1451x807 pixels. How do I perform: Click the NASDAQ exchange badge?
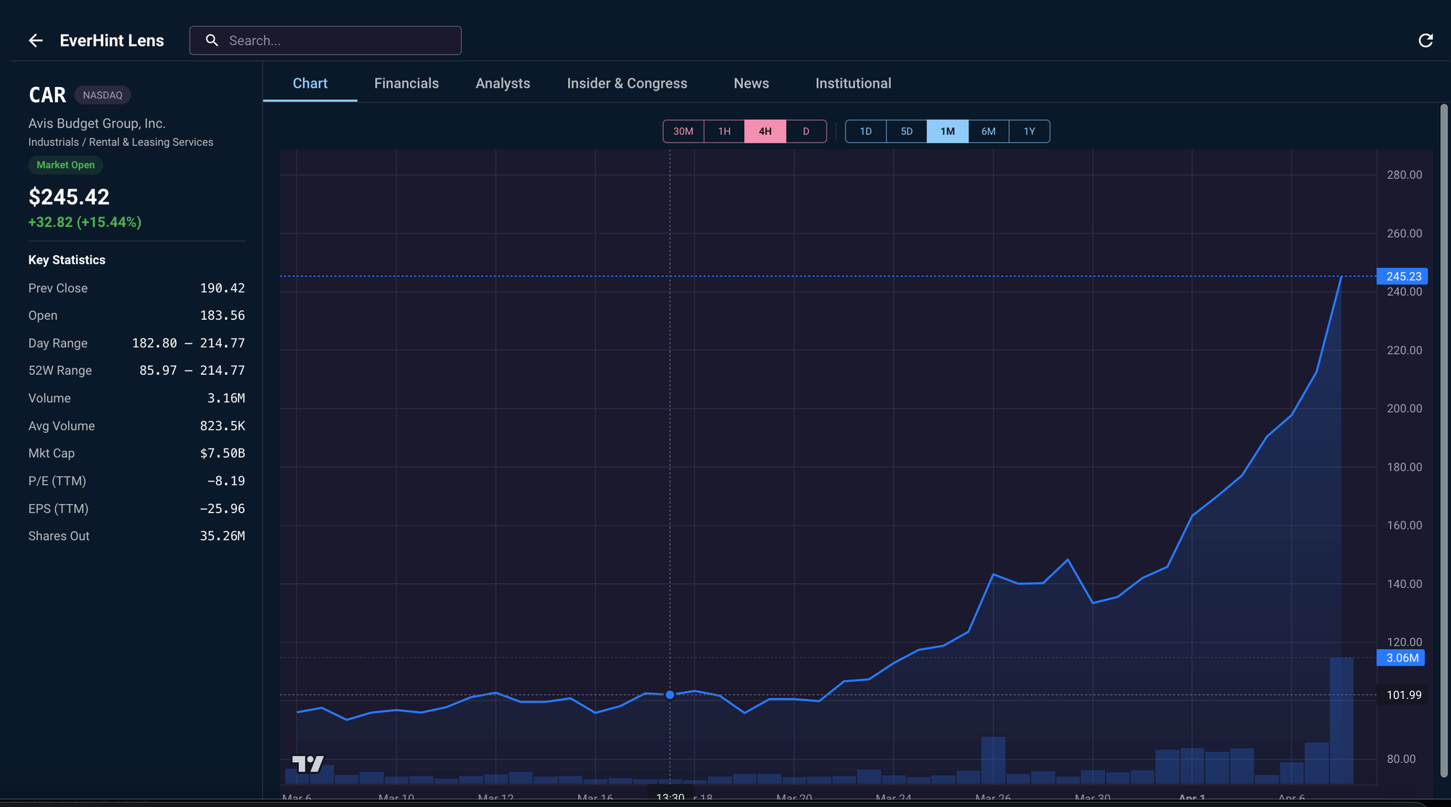click(102, 95)
